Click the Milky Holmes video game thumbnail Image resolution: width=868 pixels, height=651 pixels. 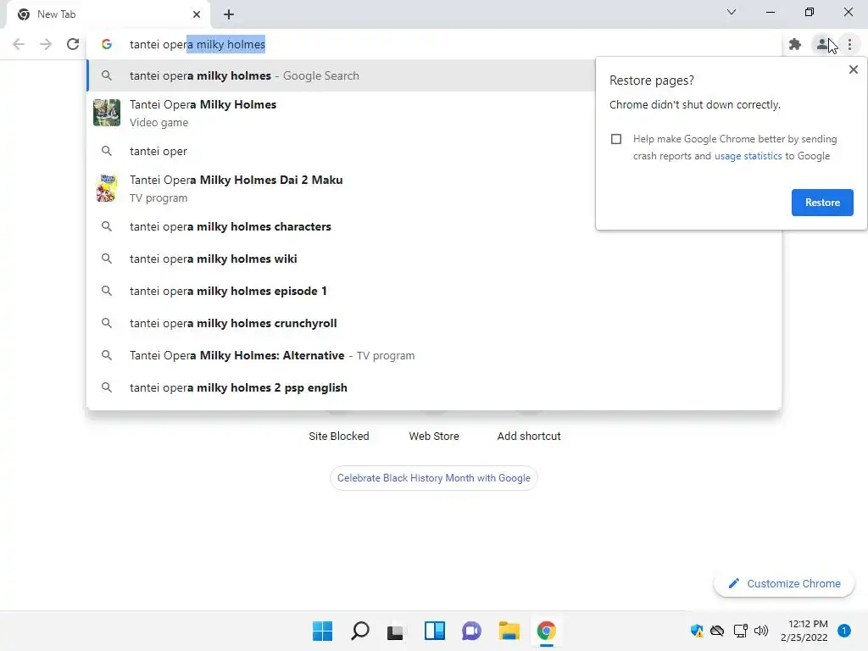click(107, 113)
